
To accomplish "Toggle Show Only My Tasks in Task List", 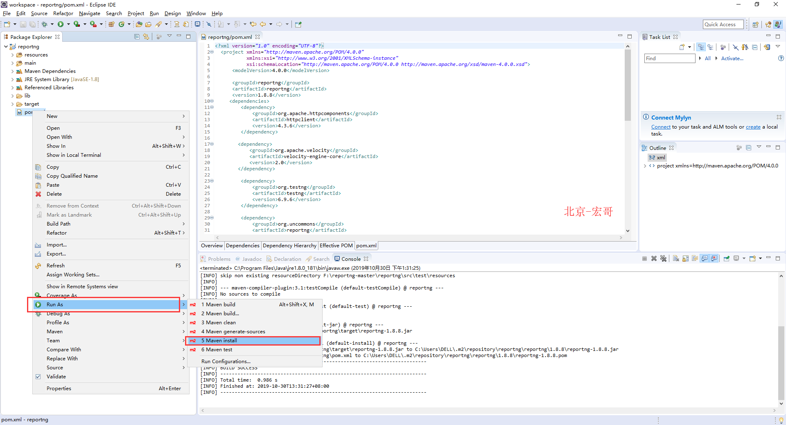I will [745, 47].
